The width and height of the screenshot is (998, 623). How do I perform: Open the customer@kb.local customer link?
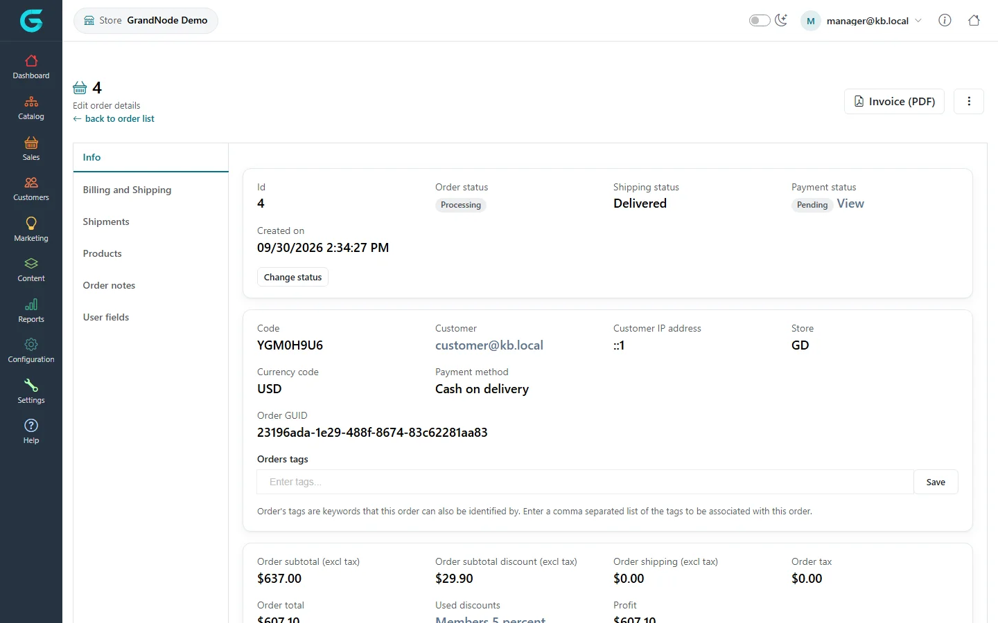[x=489, y=345]
